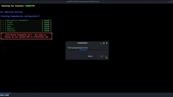Click the CONNECTED status text

(x=30, y=6)
